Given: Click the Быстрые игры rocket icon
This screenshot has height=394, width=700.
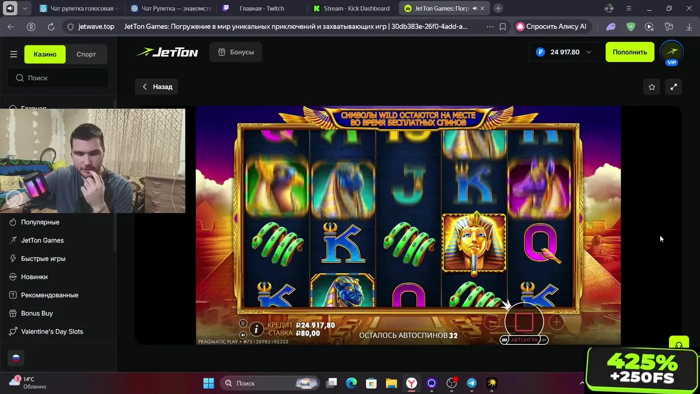Looking at the screenshot, I should 13,258.
